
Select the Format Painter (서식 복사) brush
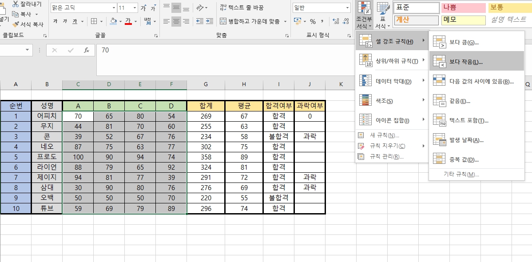click(x=16, y=24)
